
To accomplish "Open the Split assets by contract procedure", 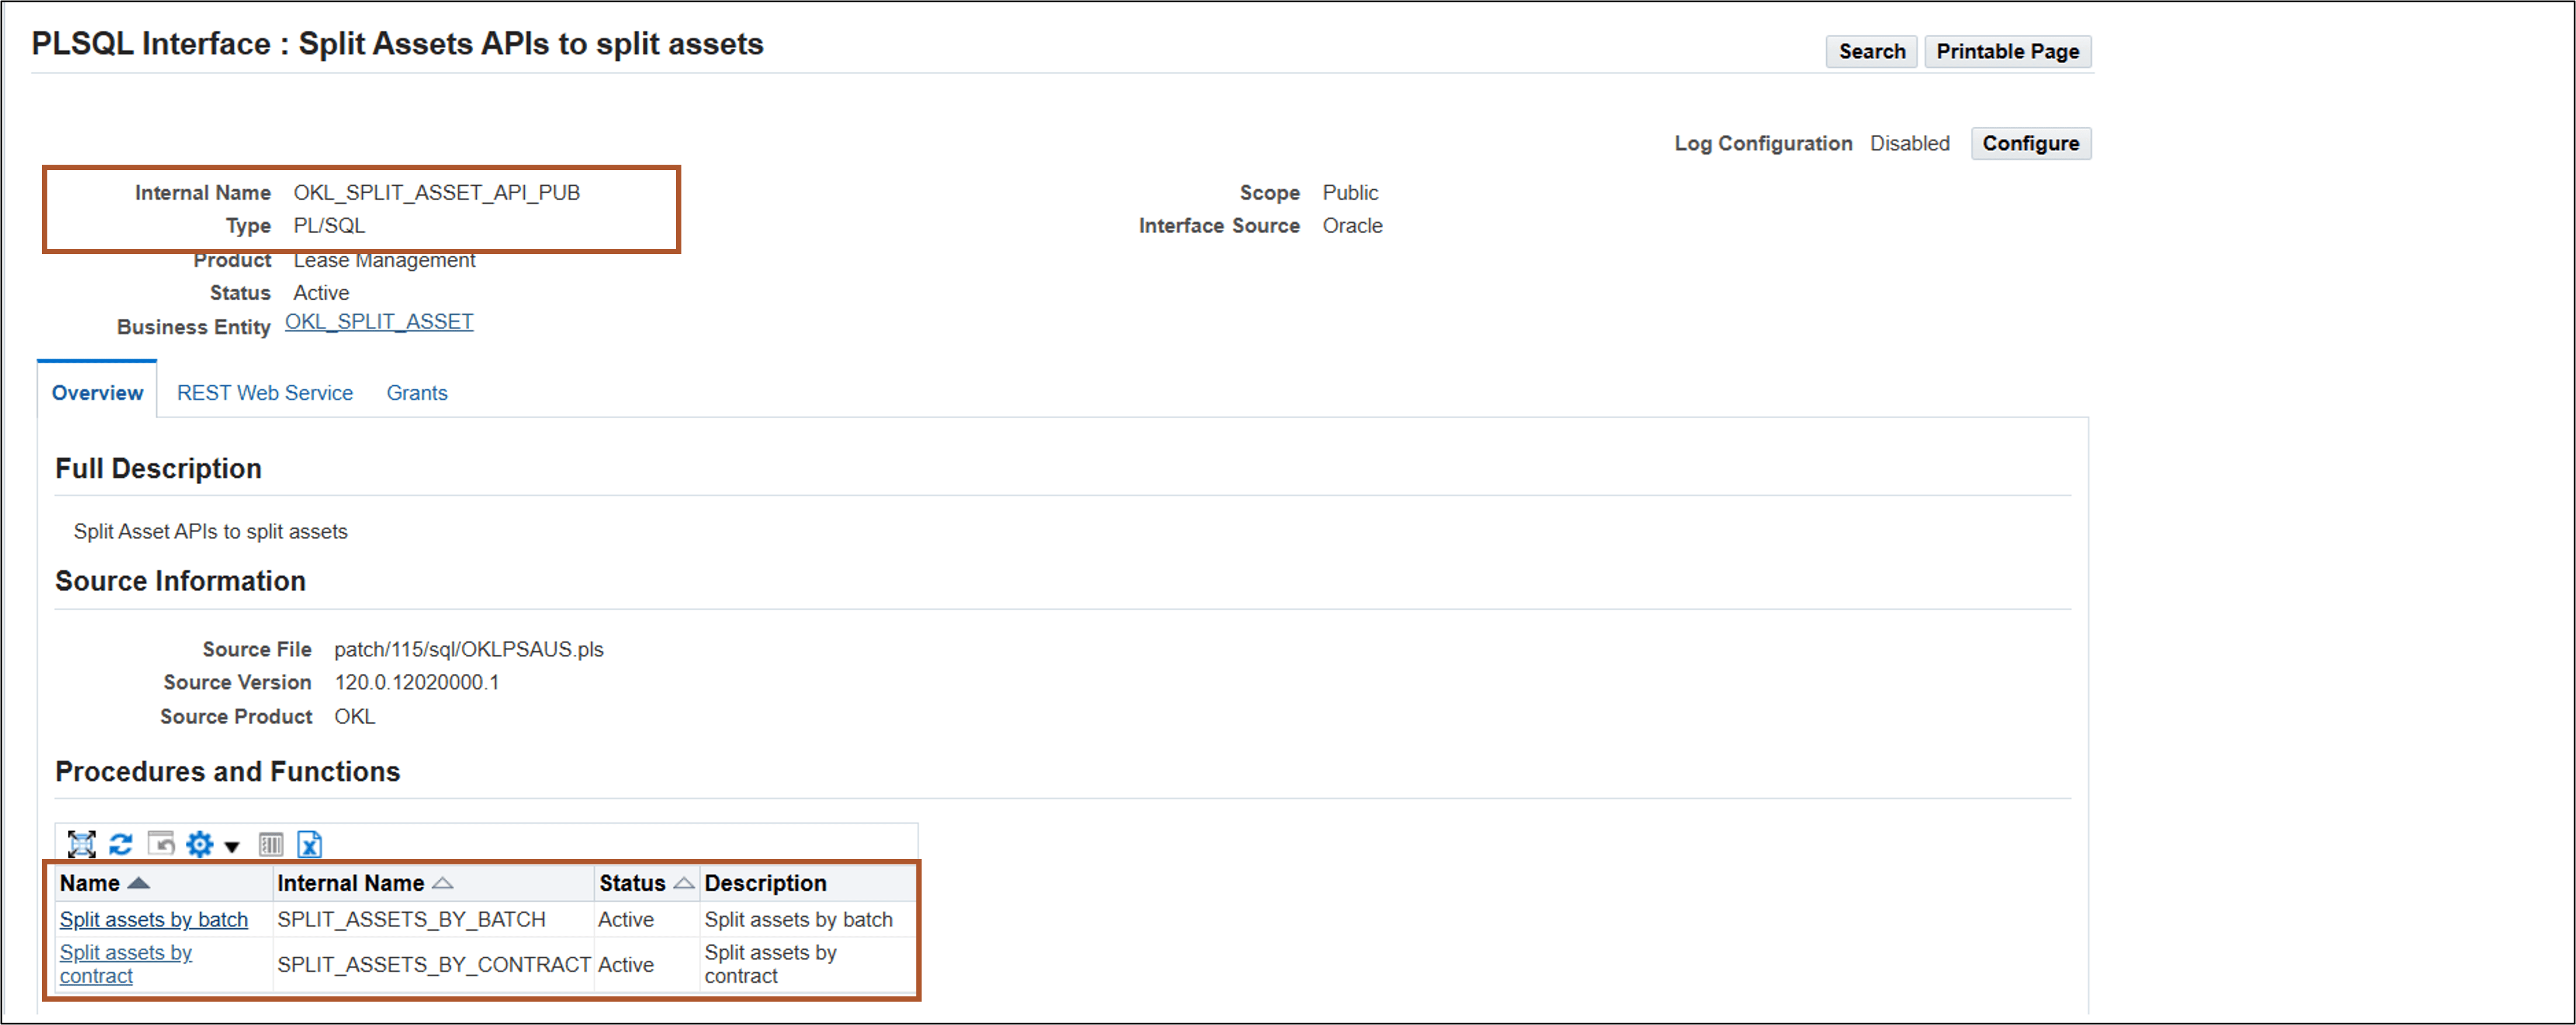I will (x=125, y=963).
